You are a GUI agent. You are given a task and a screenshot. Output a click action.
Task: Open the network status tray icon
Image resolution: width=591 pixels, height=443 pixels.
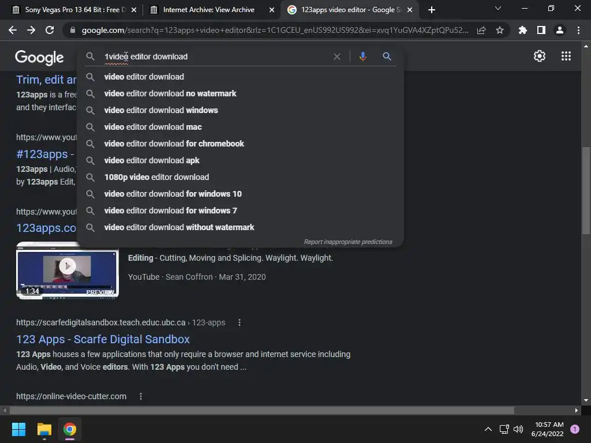(504, 429)
